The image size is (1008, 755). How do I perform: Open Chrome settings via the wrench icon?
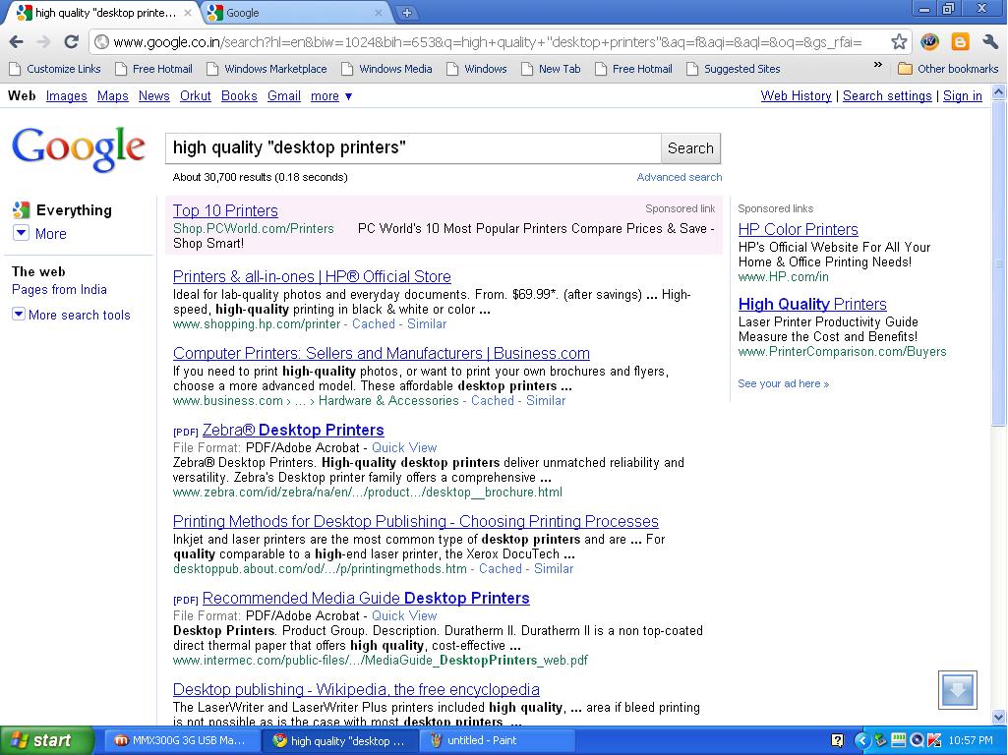coord(987,43)
